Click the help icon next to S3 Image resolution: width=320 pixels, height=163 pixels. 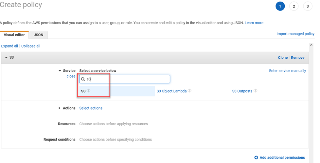tap(88, 91)
